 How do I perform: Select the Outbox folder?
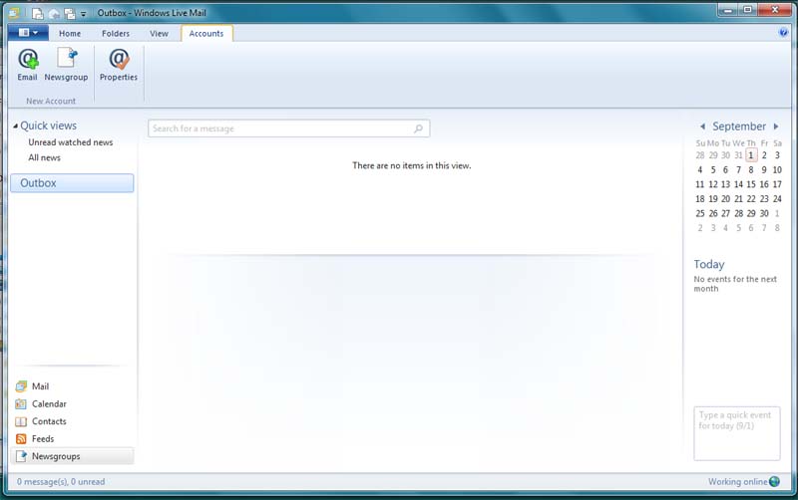[x=72, y=183]
